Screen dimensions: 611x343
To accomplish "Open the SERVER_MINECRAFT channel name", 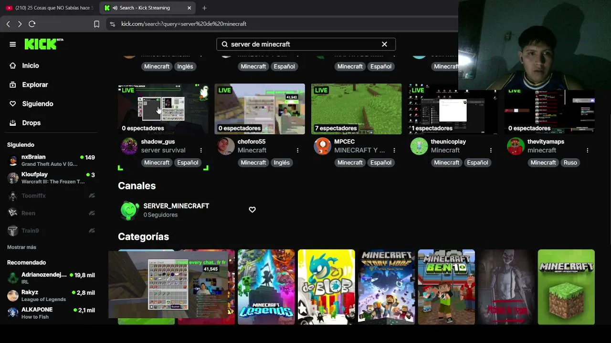I will coord(176,206).
